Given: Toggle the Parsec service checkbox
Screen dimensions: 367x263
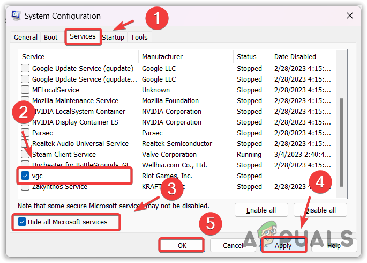Looking at the screenshot, I should [25, 133].
